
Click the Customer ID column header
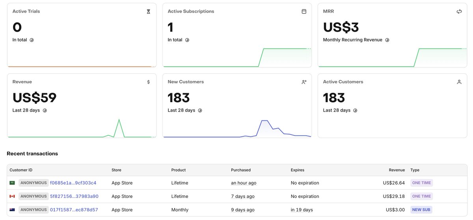click(21, 170)
